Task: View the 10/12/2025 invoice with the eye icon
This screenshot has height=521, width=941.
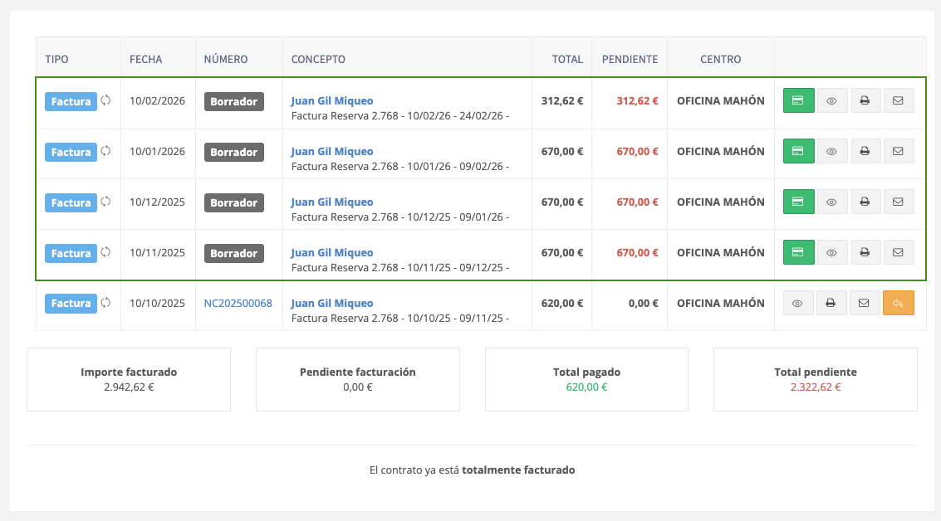Action: pyautogui.click(x=831, y=202)
